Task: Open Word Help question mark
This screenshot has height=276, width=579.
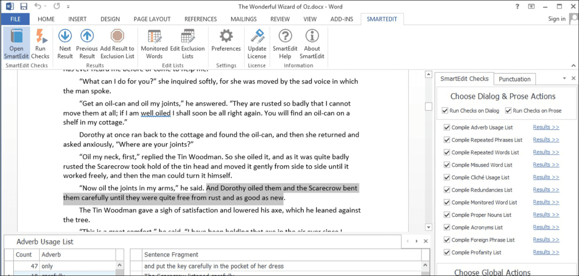Action: pos(517,6)
